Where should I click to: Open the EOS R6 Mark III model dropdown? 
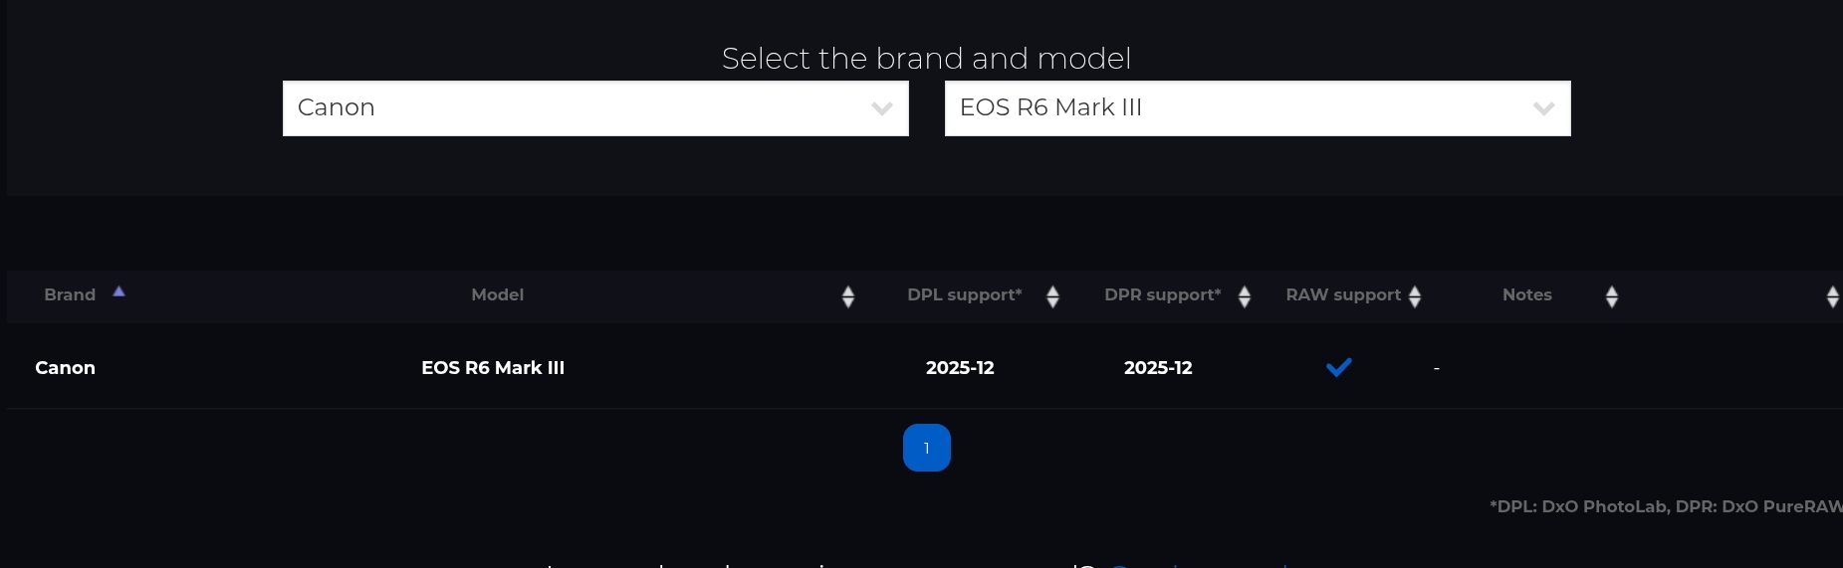coord(1257,108)
